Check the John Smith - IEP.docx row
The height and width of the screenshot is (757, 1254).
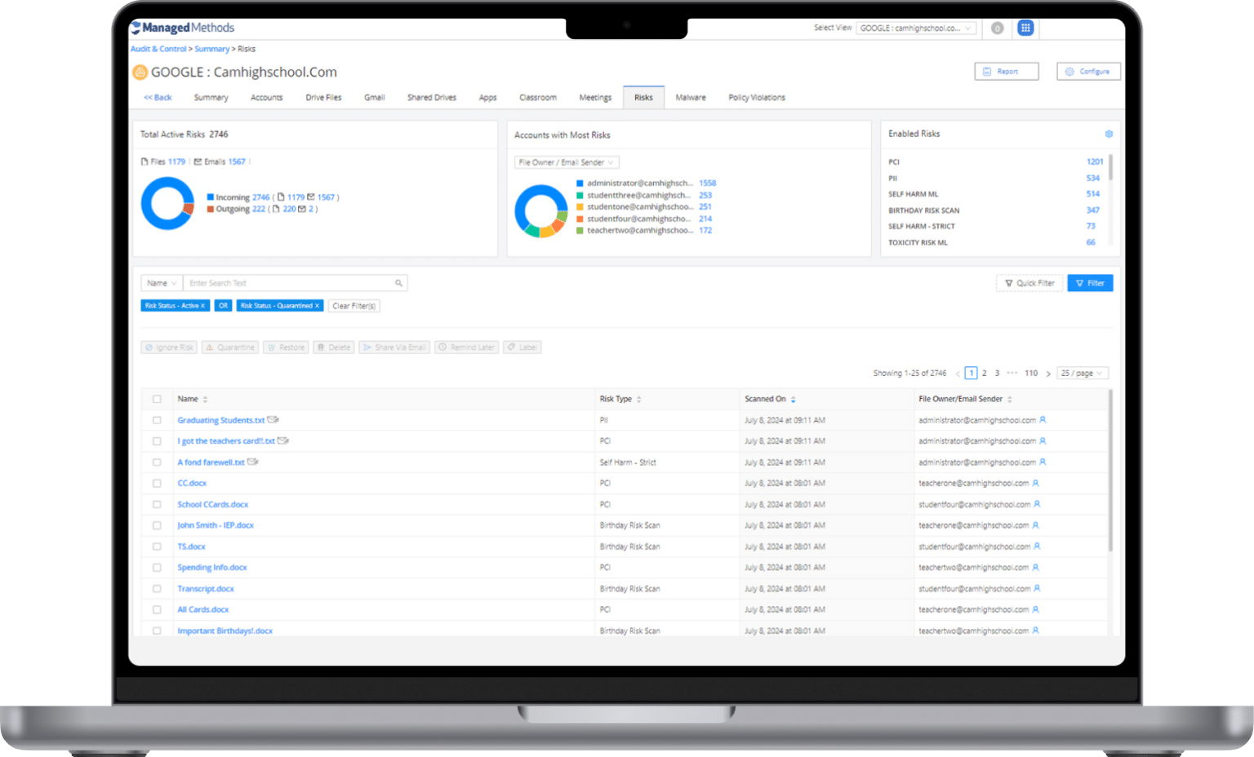157,525
